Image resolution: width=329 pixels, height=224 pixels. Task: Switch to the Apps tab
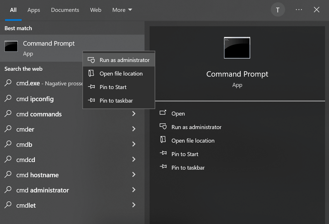[x=34, y=10]
